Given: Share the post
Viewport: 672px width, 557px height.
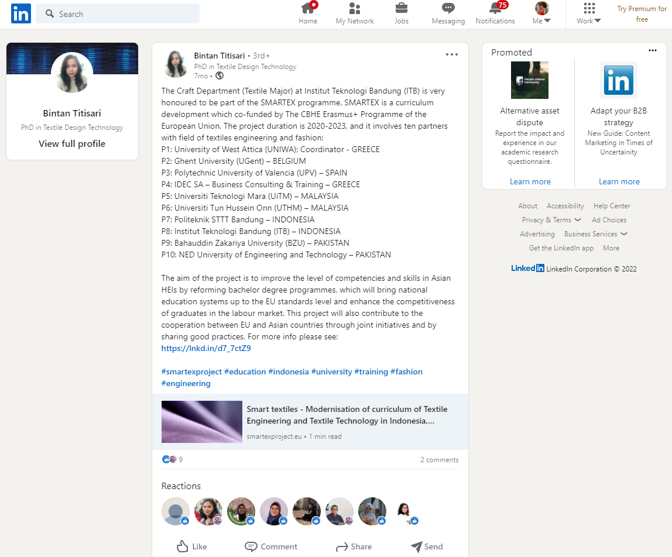Looking at the screenshot, I should [x=354, y=546].
